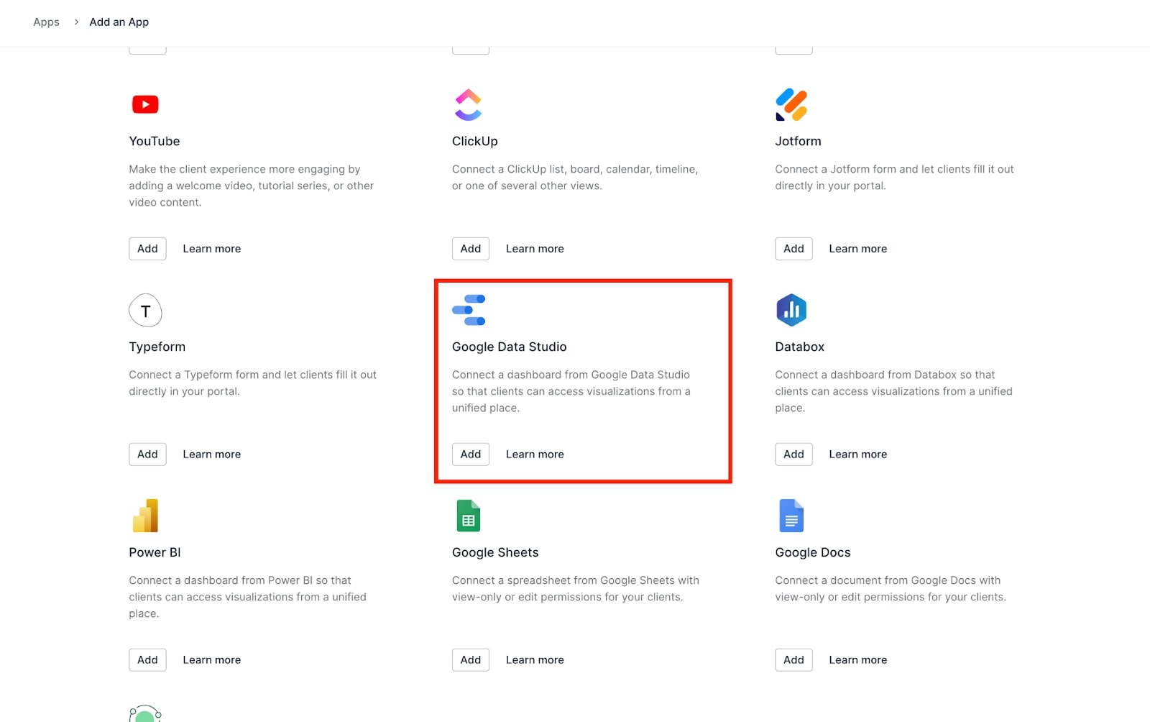The image size is (1150, 722).
Task: Click the Databox hexagon icon
Action: pos(791,310)
